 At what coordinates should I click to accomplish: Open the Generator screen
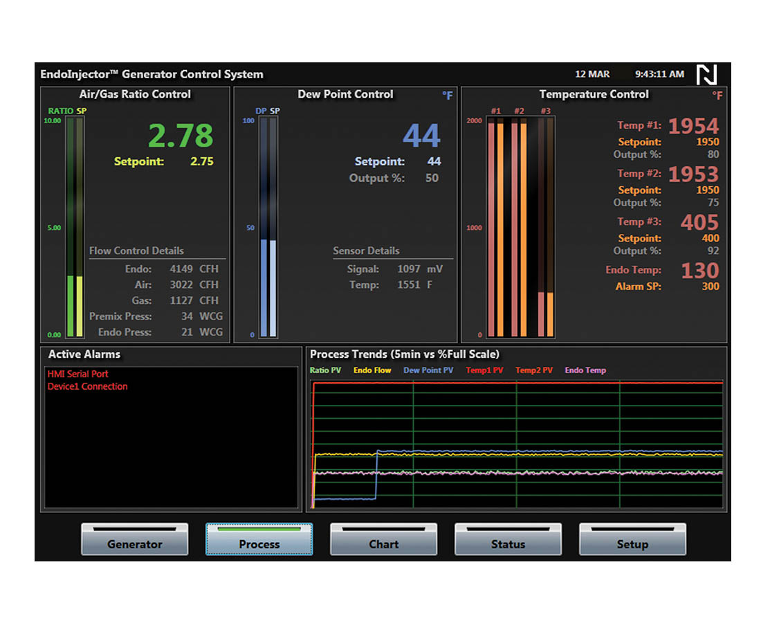pyautogui.click(x=135, y=540)
